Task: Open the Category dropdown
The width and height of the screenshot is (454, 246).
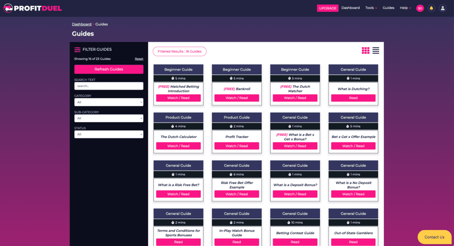Action: [109, 102]
